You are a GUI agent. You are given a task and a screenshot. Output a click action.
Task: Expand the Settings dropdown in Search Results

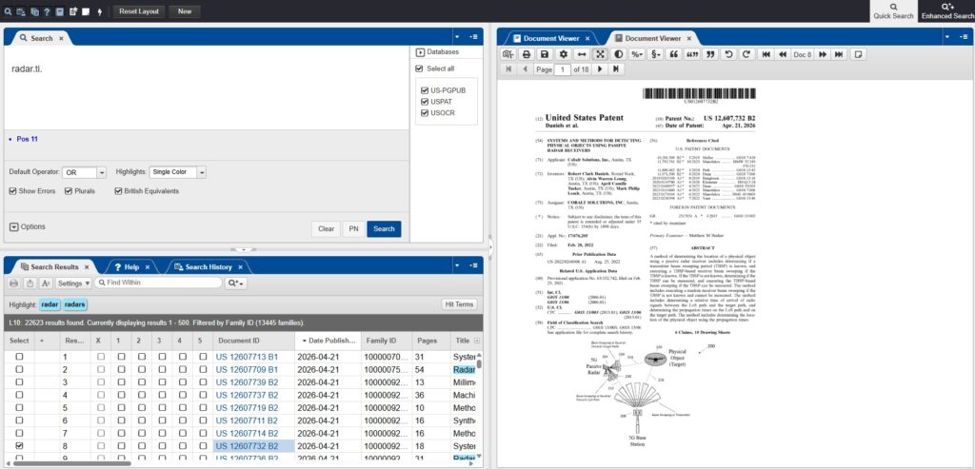[x=72, y=283]
